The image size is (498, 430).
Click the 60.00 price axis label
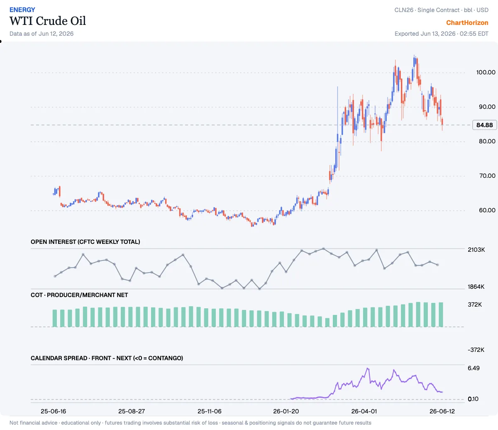487,210
